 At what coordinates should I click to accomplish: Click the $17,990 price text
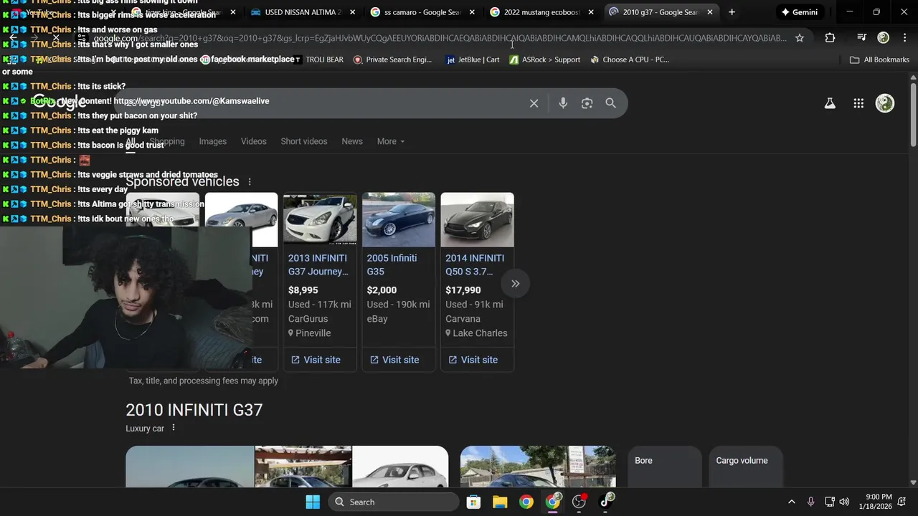[x=463, y=290]
